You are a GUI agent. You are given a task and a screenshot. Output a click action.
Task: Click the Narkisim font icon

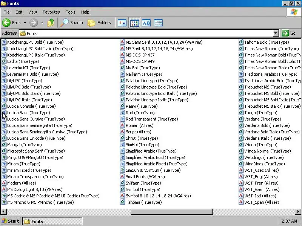(122, 74)
